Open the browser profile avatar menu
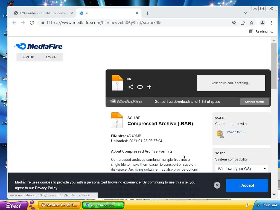This screenshot has width=280, height=210. tap(262, 23)
